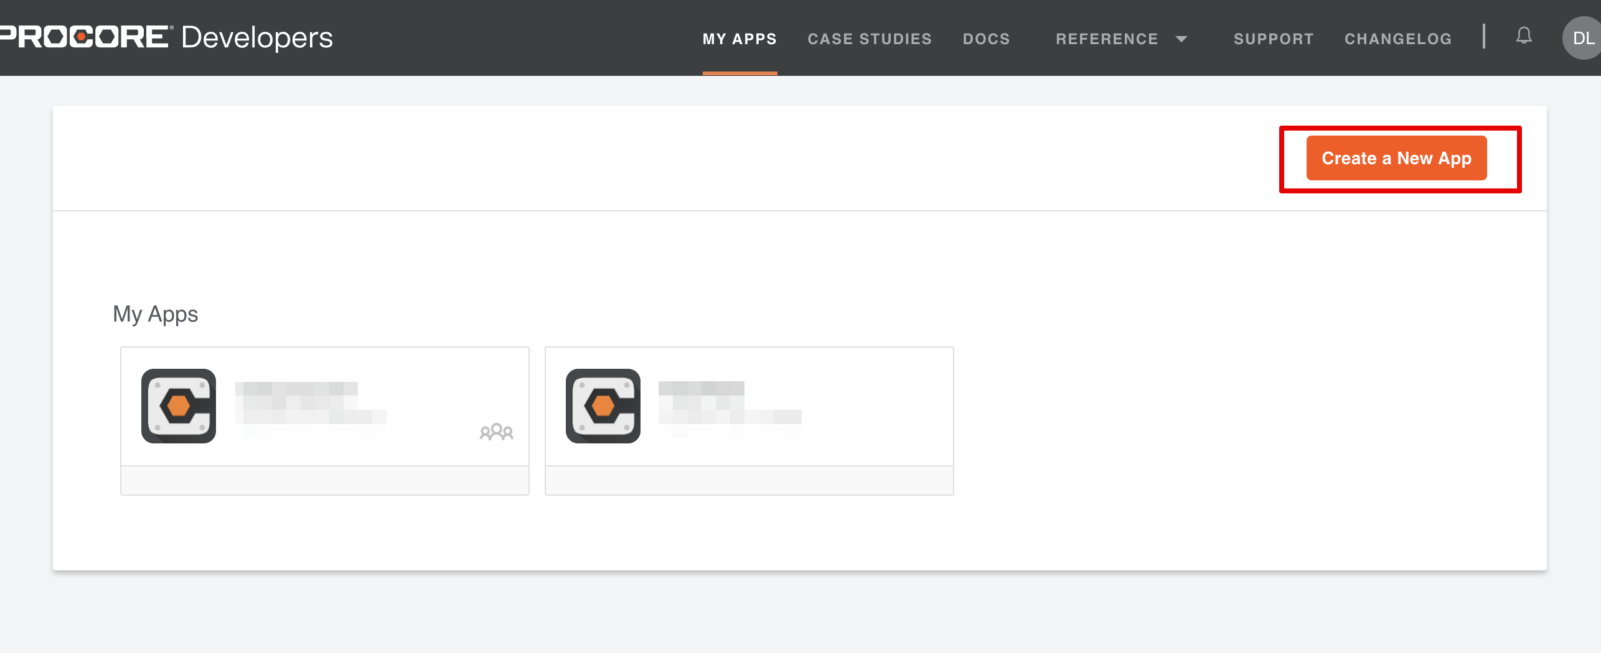This screenshot has width=1601, height=653.
Task: Open the DL user avatar menu
Action: point(1582,39)
